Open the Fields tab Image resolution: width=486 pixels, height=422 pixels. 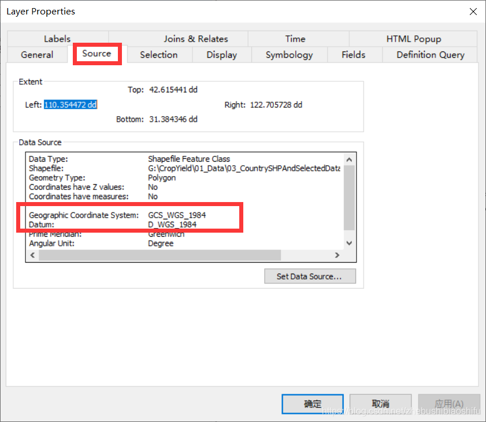click(x=353, y=55)
